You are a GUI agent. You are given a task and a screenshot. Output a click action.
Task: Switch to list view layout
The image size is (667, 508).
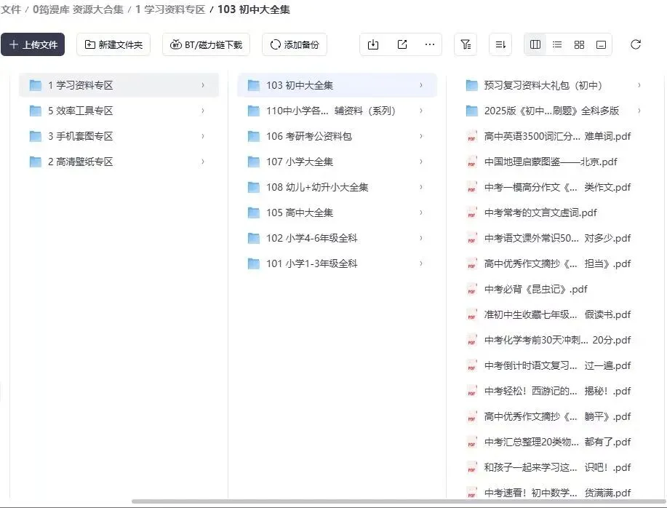pyautogui.click(x=557, y=44)
